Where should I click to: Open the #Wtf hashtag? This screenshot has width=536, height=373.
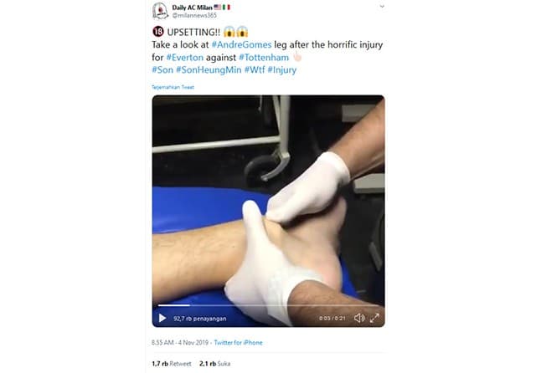tap(255, 70)
